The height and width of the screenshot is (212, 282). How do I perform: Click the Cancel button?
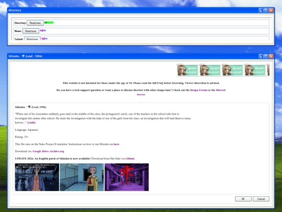(261, 199)
